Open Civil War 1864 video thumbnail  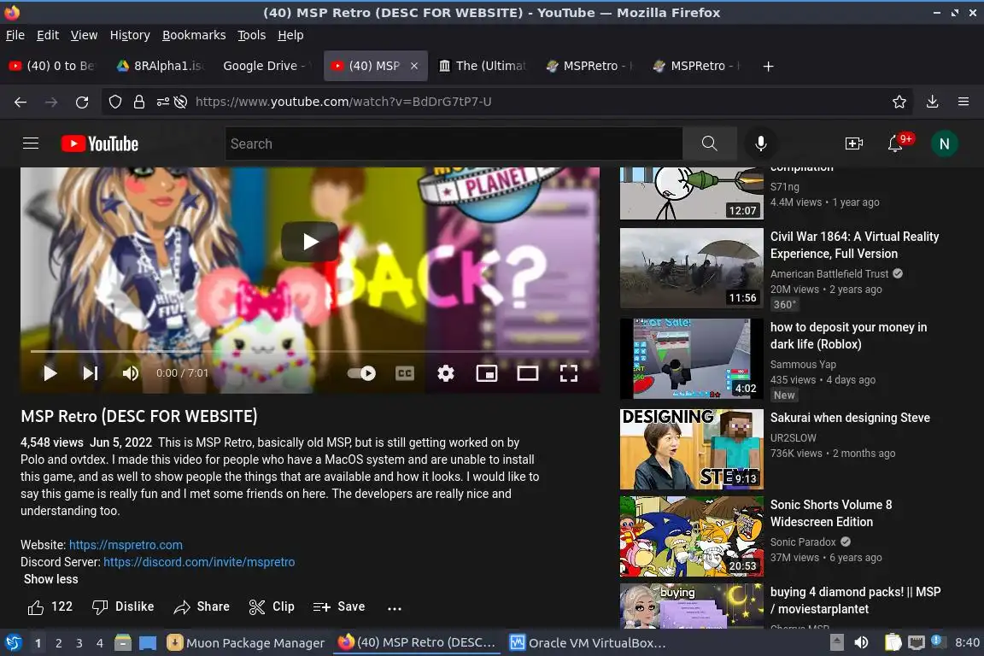(692, 268)
